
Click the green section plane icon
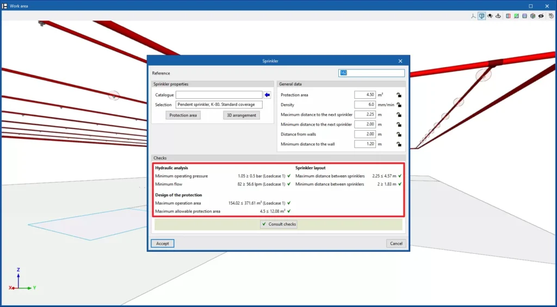tap(516, 16)
